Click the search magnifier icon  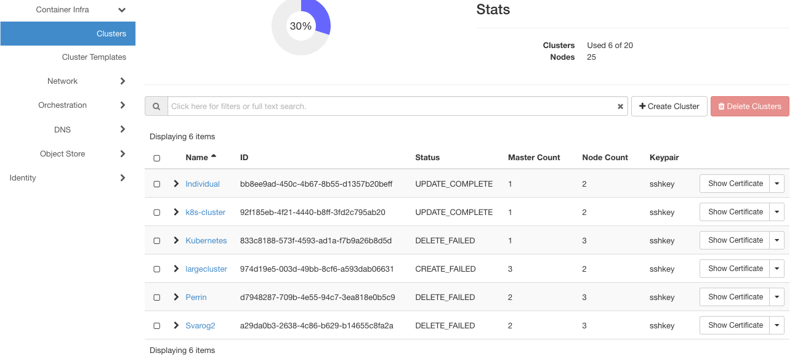click(156, 106)
